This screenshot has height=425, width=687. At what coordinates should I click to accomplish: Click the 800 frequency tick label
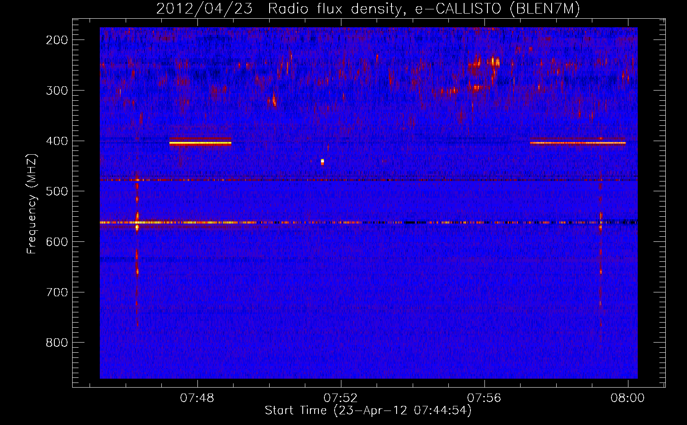(57, 343)
